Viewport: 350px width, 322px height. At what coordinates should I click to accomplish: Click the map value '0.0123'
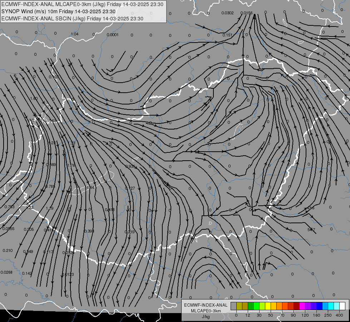68,274
